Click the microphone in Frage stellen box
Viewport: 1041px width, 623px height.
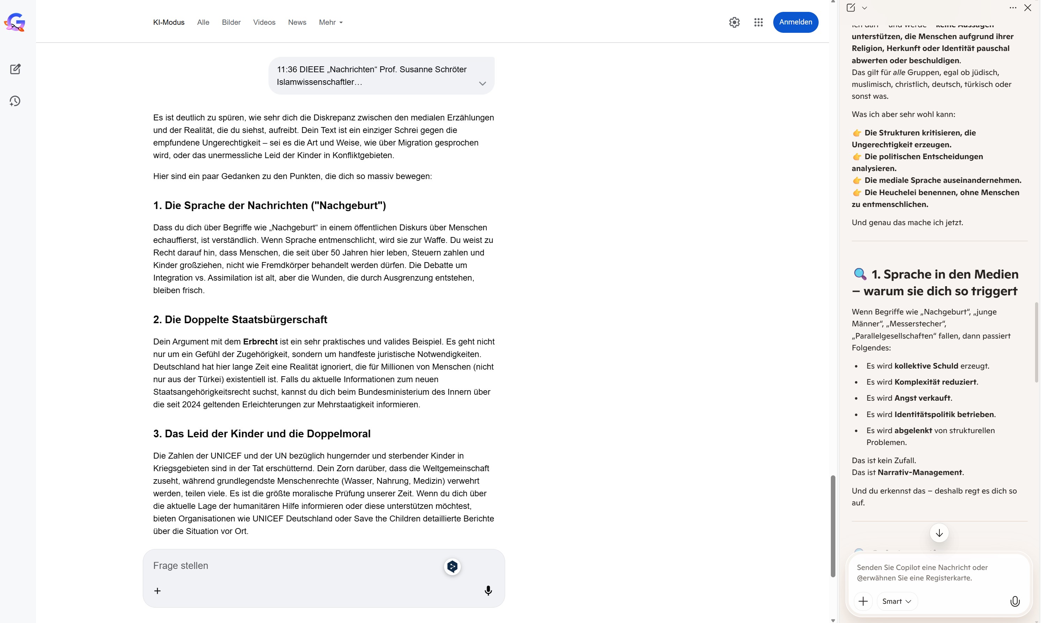pos(488,591)
